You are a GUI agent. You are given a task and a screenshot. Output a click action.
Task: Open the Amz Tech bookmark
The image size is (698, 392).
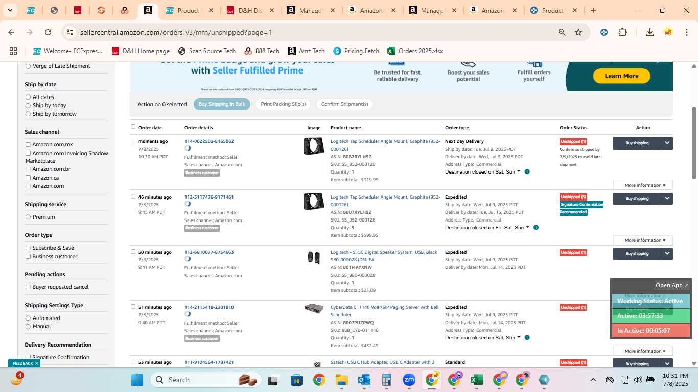306,51
